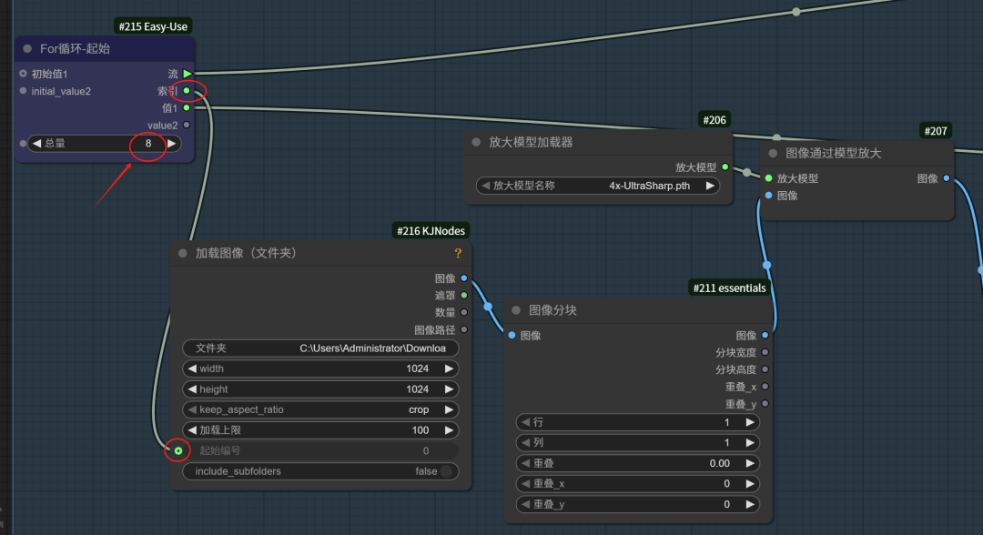Collapse the 图像分块 node using its header circle
The image size is (983, 535).
click(x=515, y=309)
